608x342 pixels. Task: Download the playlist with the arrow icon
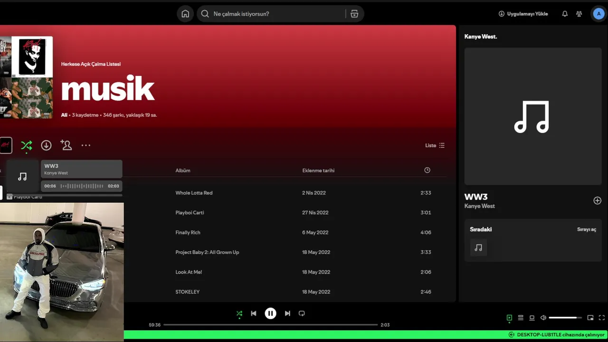point(46,145)
